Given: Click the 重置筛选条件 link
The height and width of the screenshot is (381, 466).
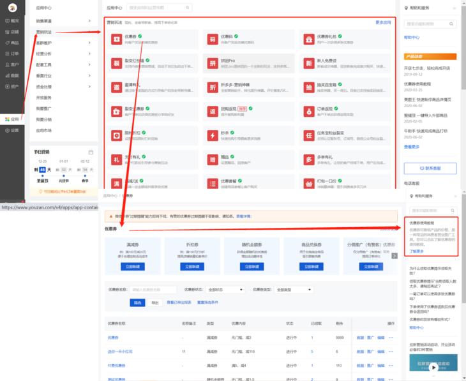Looking at the screenshot, I should pos(207,303).
